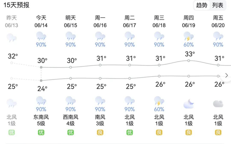Click the yellow 良 air quality badge for 周一
Image resolution: width=231 pixels, height=144 pixels.
click(100, 132)
